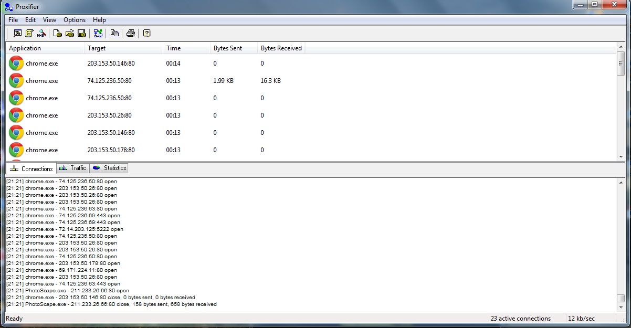Click down arrow of connections list scrollbar

pos(621,156)
